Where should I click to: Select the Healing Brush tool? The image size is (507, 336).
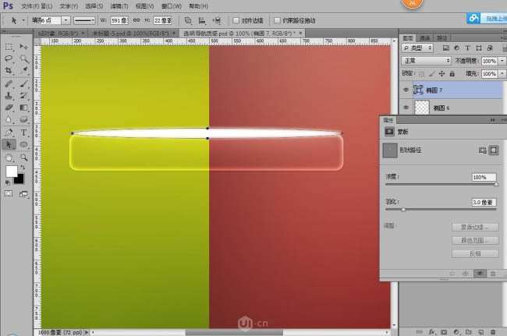9,83
